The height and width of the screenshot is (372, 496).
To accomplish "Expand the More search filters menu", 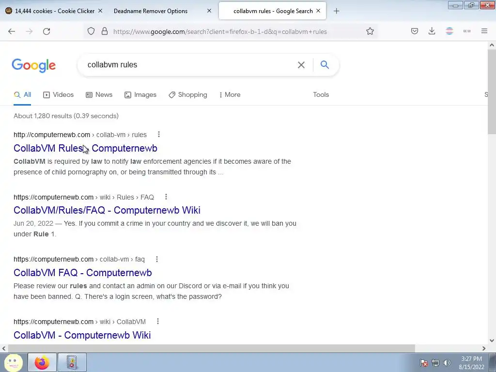I will (x=230, y=94).
